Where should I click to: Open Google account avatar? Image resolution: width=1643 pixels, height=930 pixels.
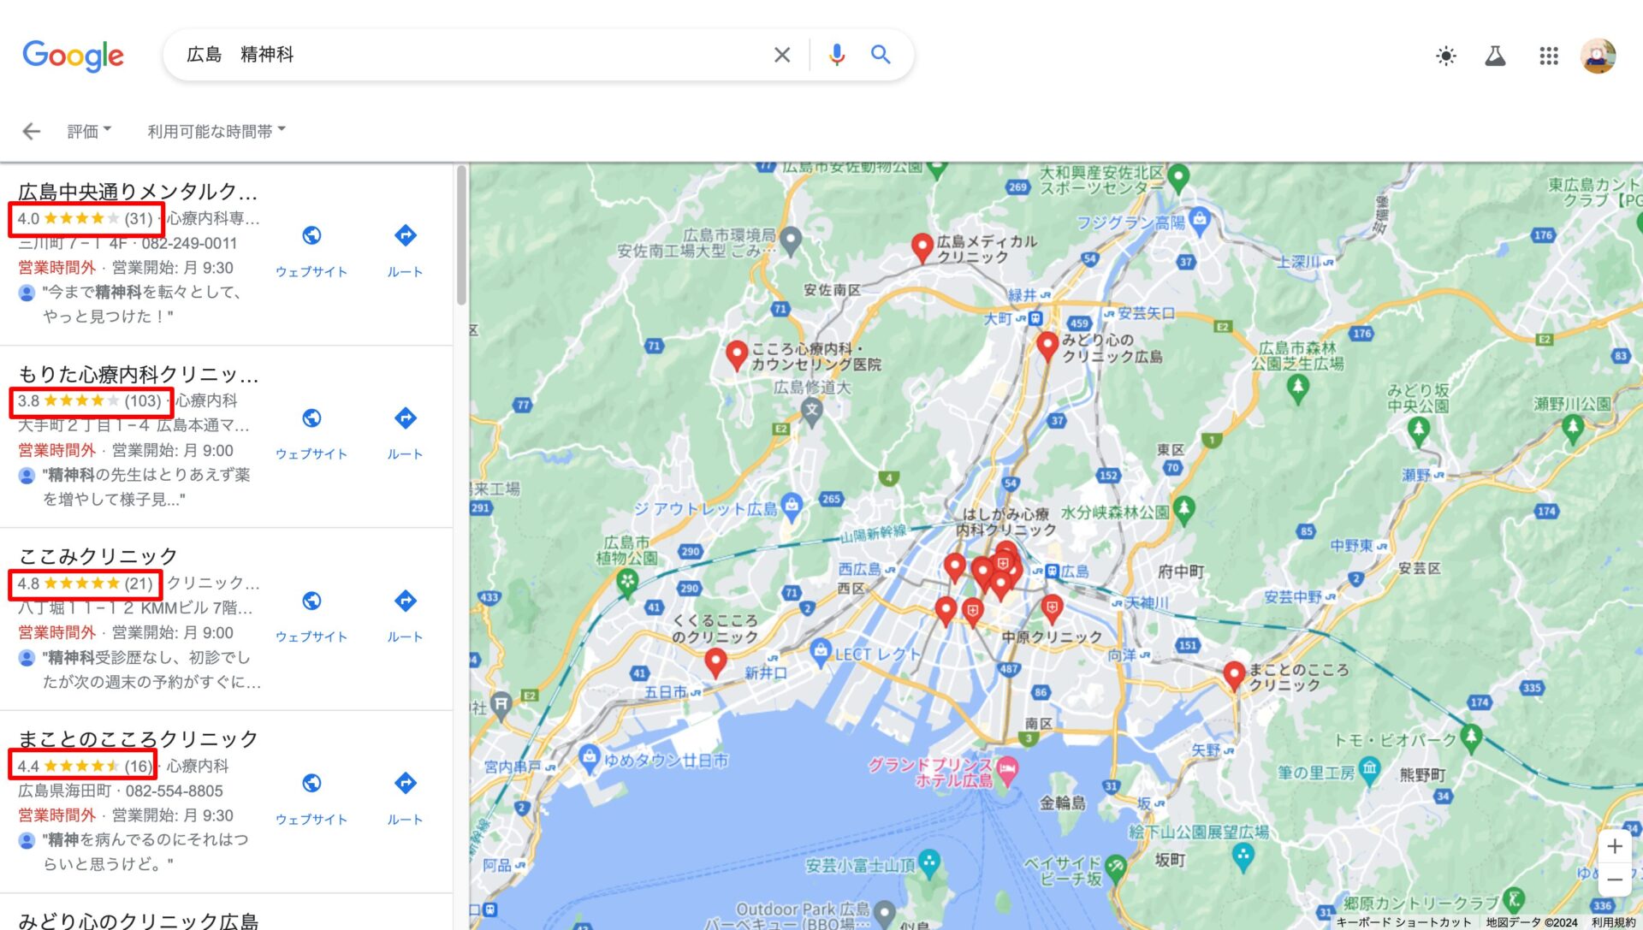(1598, 56)
